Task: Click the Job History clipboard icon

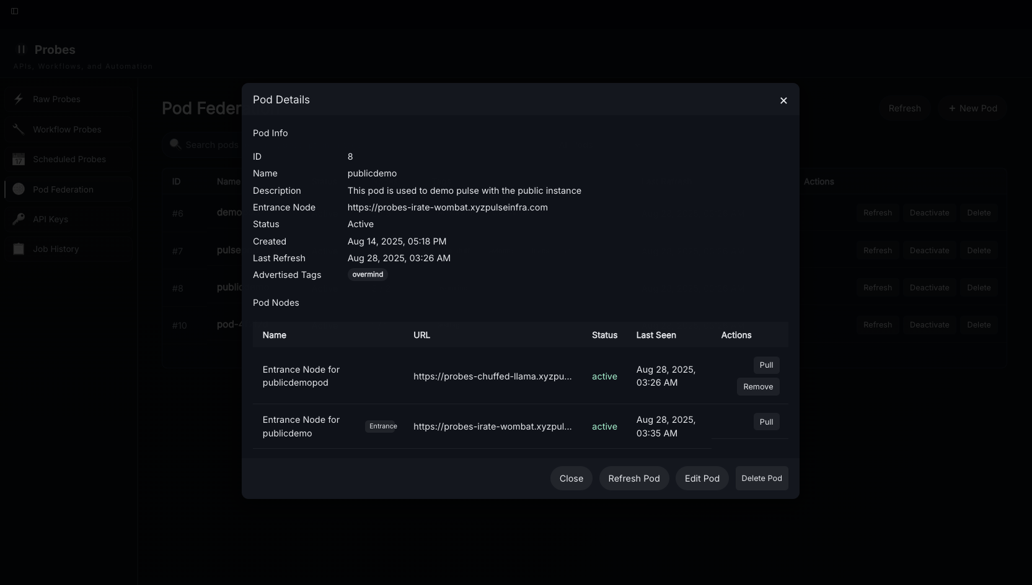Action: click(19, 249)
